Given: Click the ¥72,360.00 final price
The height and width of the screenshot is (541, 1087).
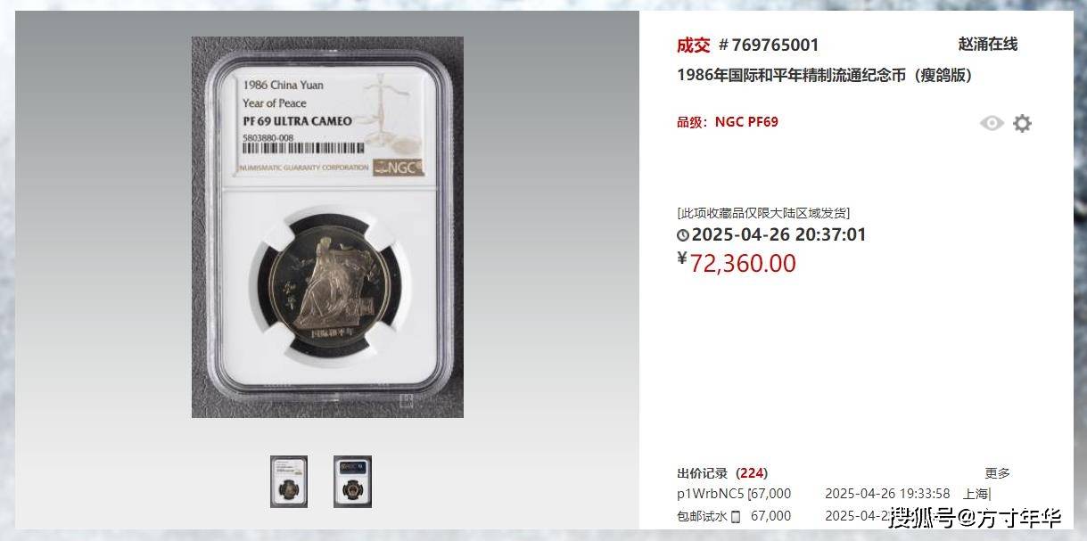Looking at the screenshot, I should [737, 263].
